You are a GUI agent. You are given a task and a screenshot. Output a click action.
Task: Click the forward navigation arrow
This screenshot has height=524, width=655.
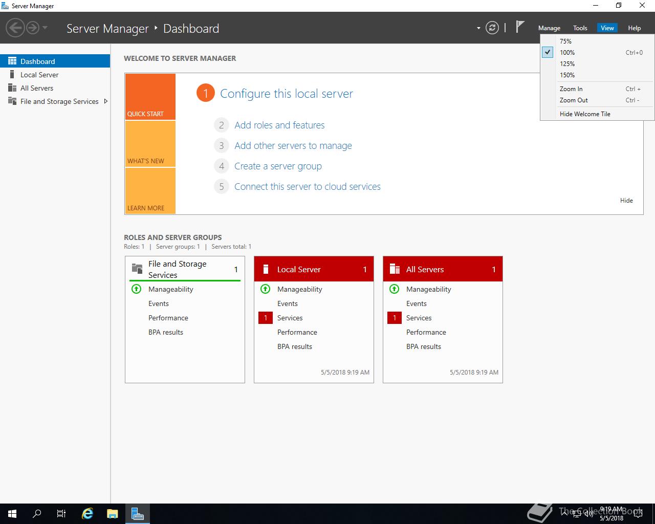point(33,28)
